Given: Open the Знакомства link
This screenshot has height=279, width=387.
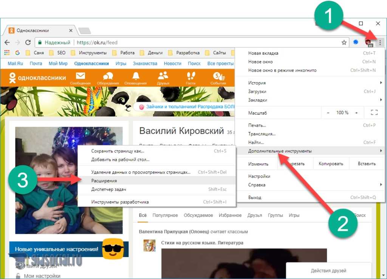Looking at the screenshot, I should (x=145, y=64).
